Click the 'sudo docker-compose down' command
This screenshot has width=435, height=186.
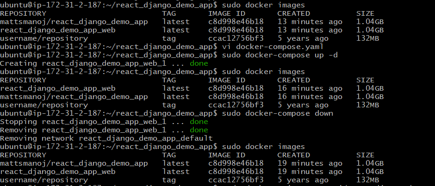[x=277, y=113]
